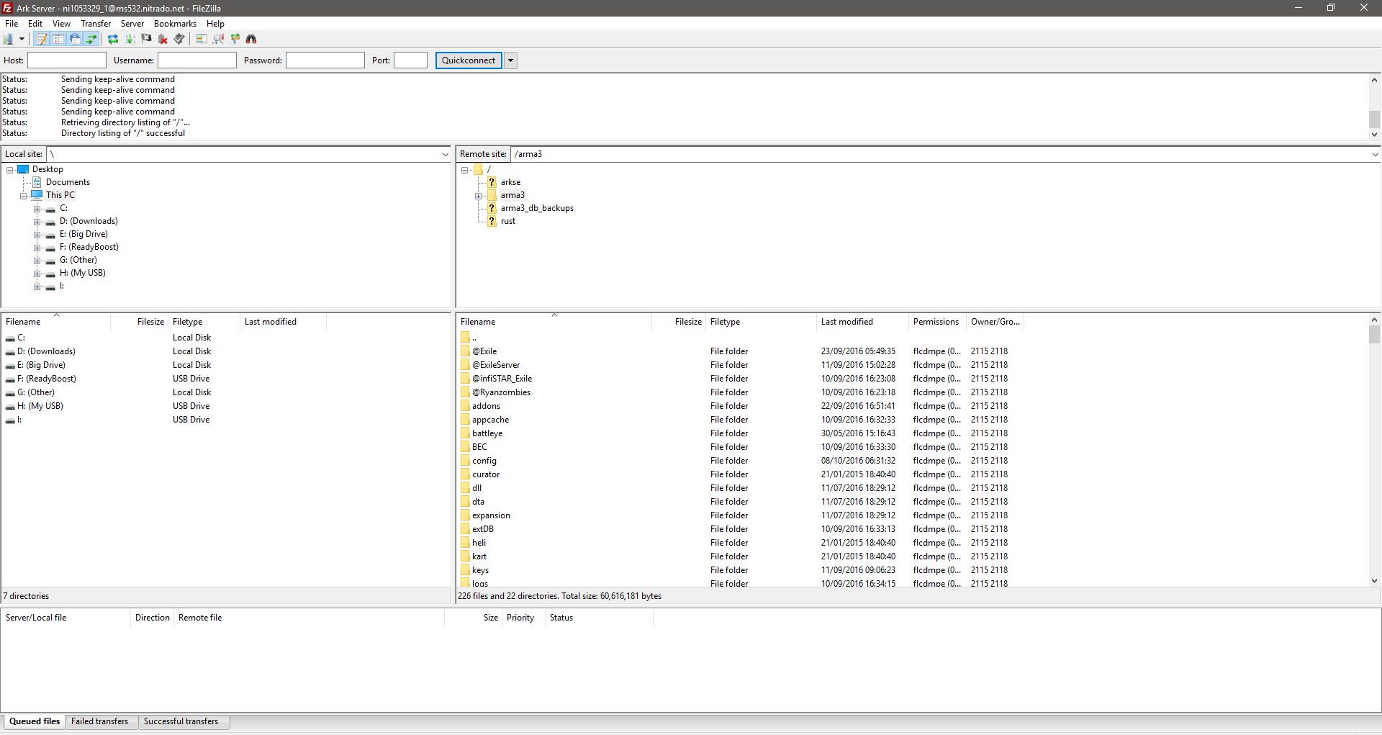Collapse the Desktop node in local tree

click(10, 170)
